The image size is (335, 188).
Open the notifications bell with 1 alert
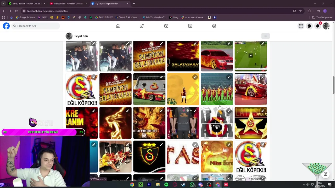tap(318, 26)
